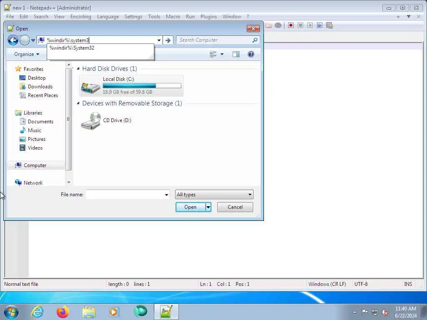Click the taskbar clock
The width and height of the screenshot is (427, 320).
405,312
